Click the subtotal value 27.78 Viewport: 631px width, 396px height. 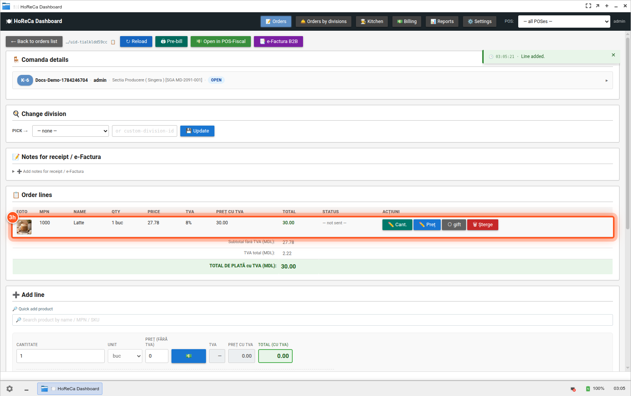288,242
